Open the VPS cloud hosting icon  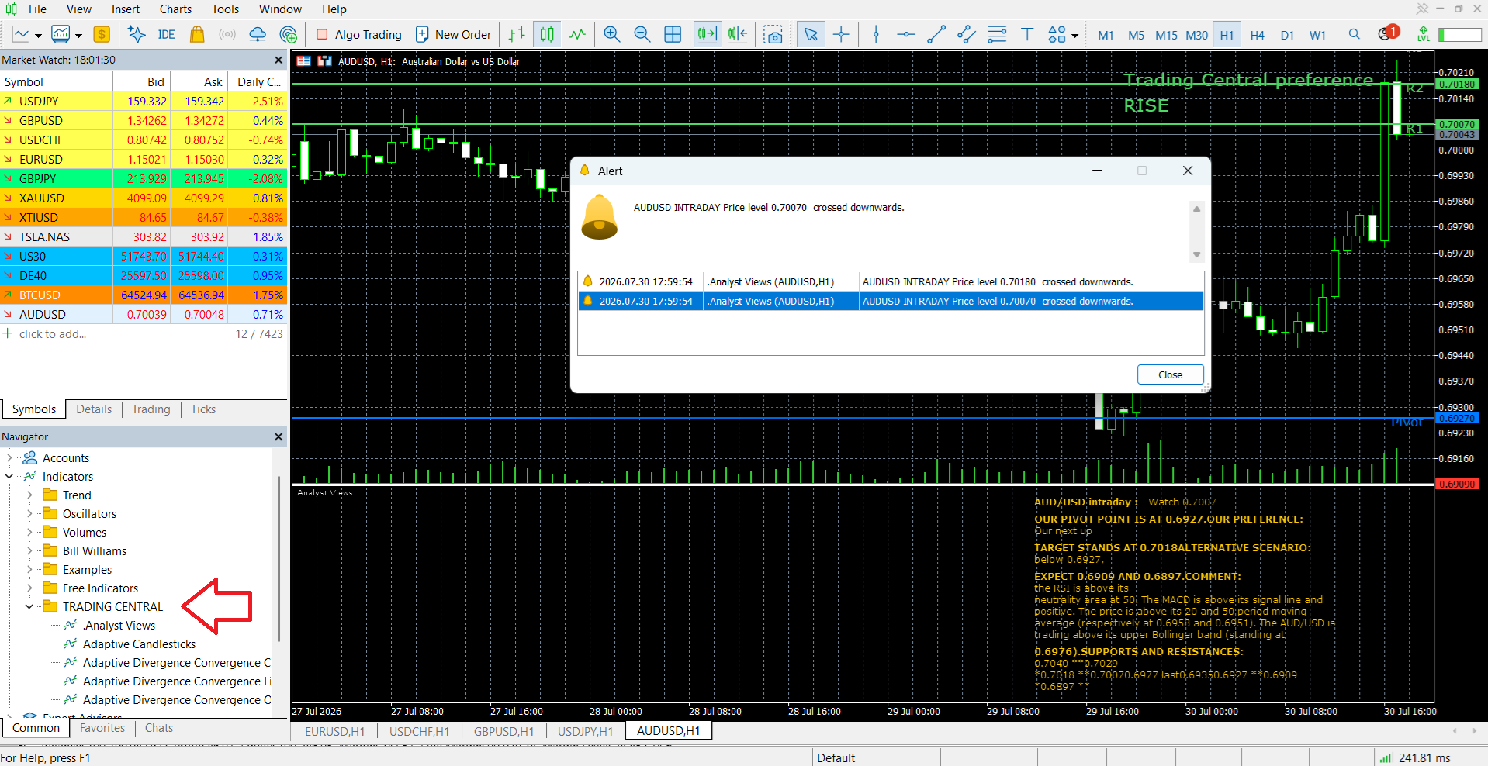tap(258, 34)
